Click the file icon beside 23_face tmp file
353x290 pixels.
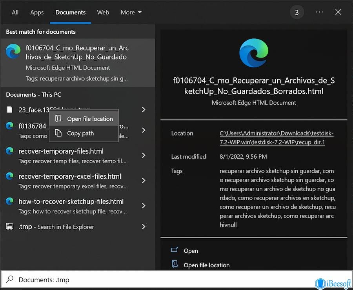click(x=10, y=110)
